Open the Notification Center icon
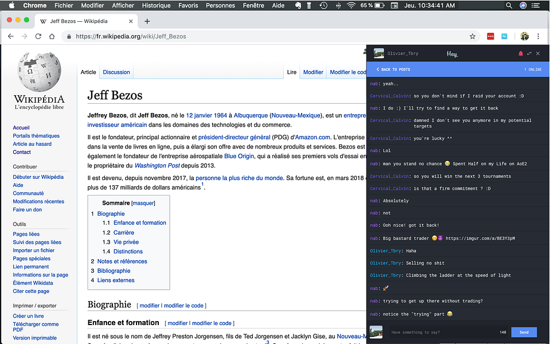Screen dimensions: 550x344 (x=536, y=5)
